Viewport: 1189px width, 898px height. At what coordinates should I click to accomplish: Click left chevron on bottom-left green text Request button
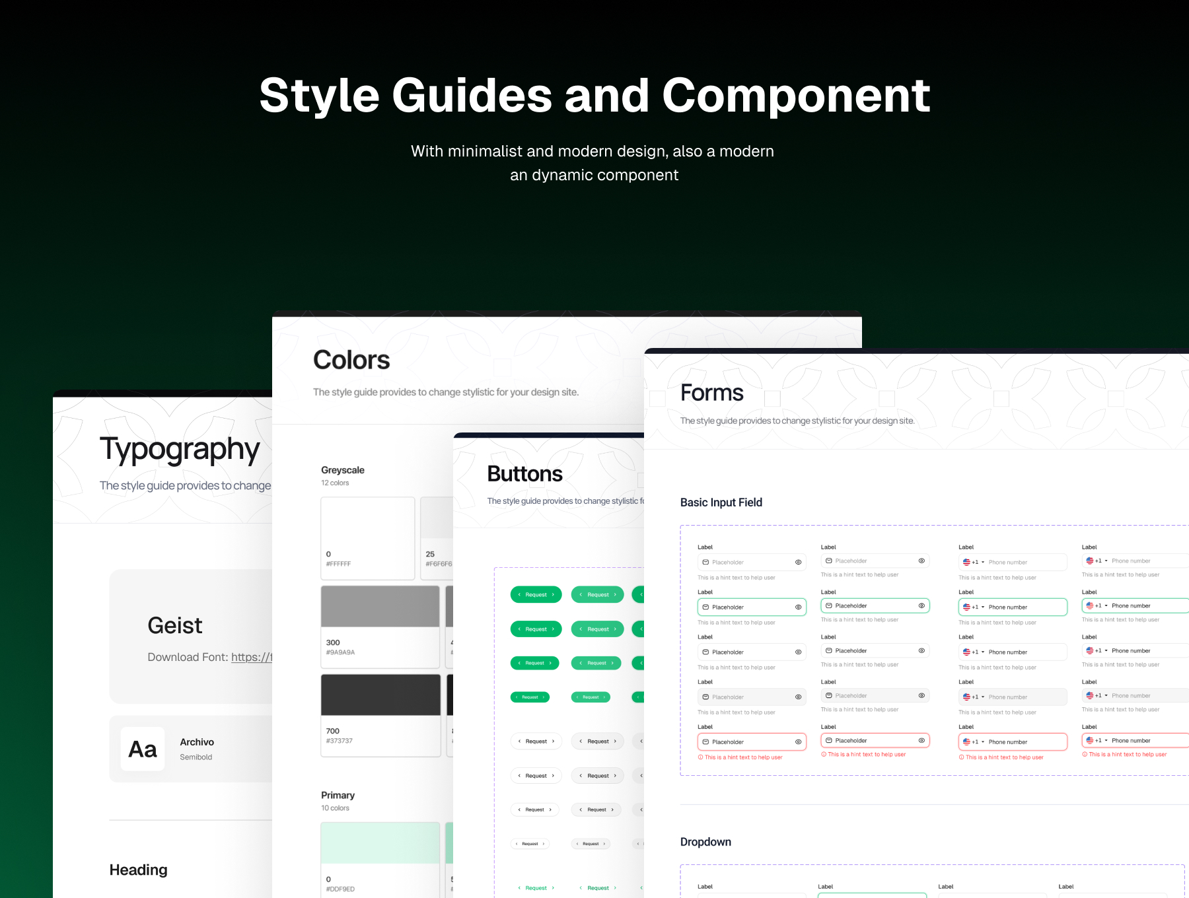519,888
